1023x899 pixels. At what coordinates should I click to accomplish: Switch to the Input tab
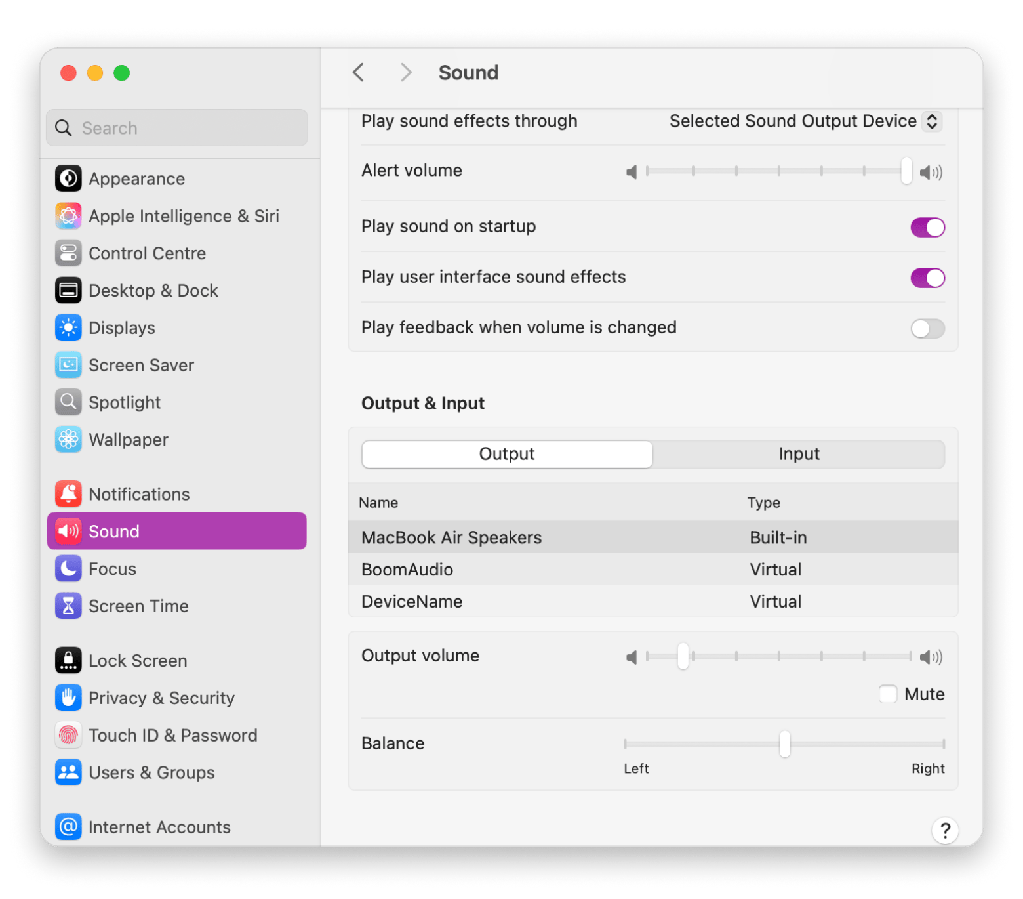tap(799, 454)
